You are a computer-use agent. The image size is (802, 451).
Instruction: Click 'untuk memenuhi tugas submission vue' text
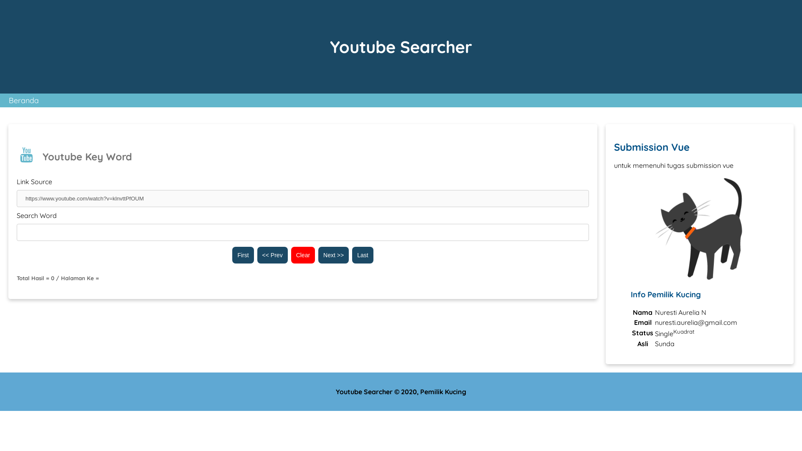coord(674,166)
